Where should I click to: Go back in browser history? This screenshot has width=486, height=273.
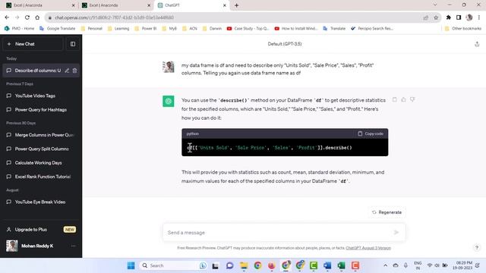[x=7, y=17]
